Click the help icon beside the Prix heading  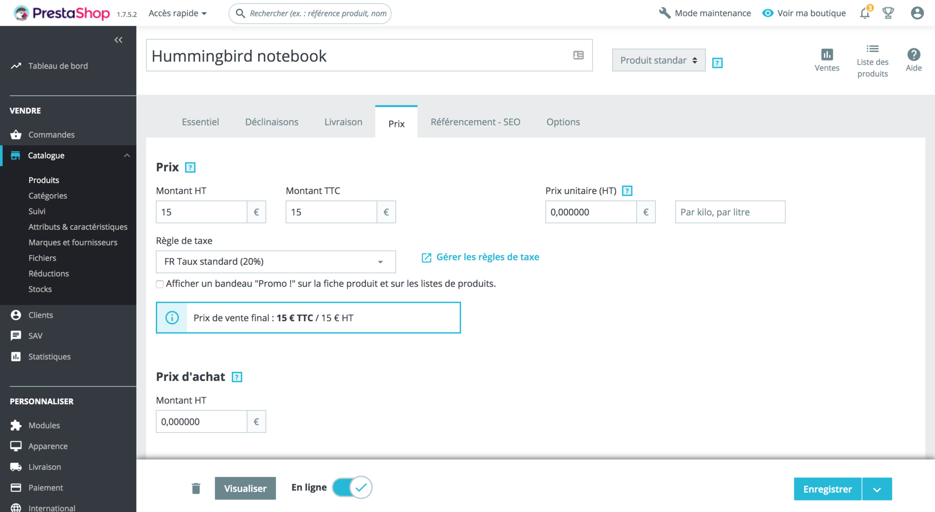pos(190,167)
